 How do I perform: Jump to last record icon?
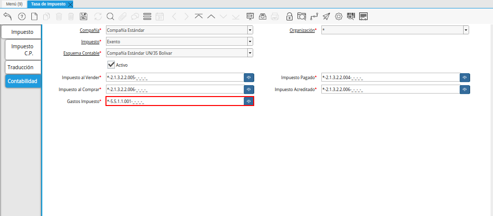pos(235,16)
